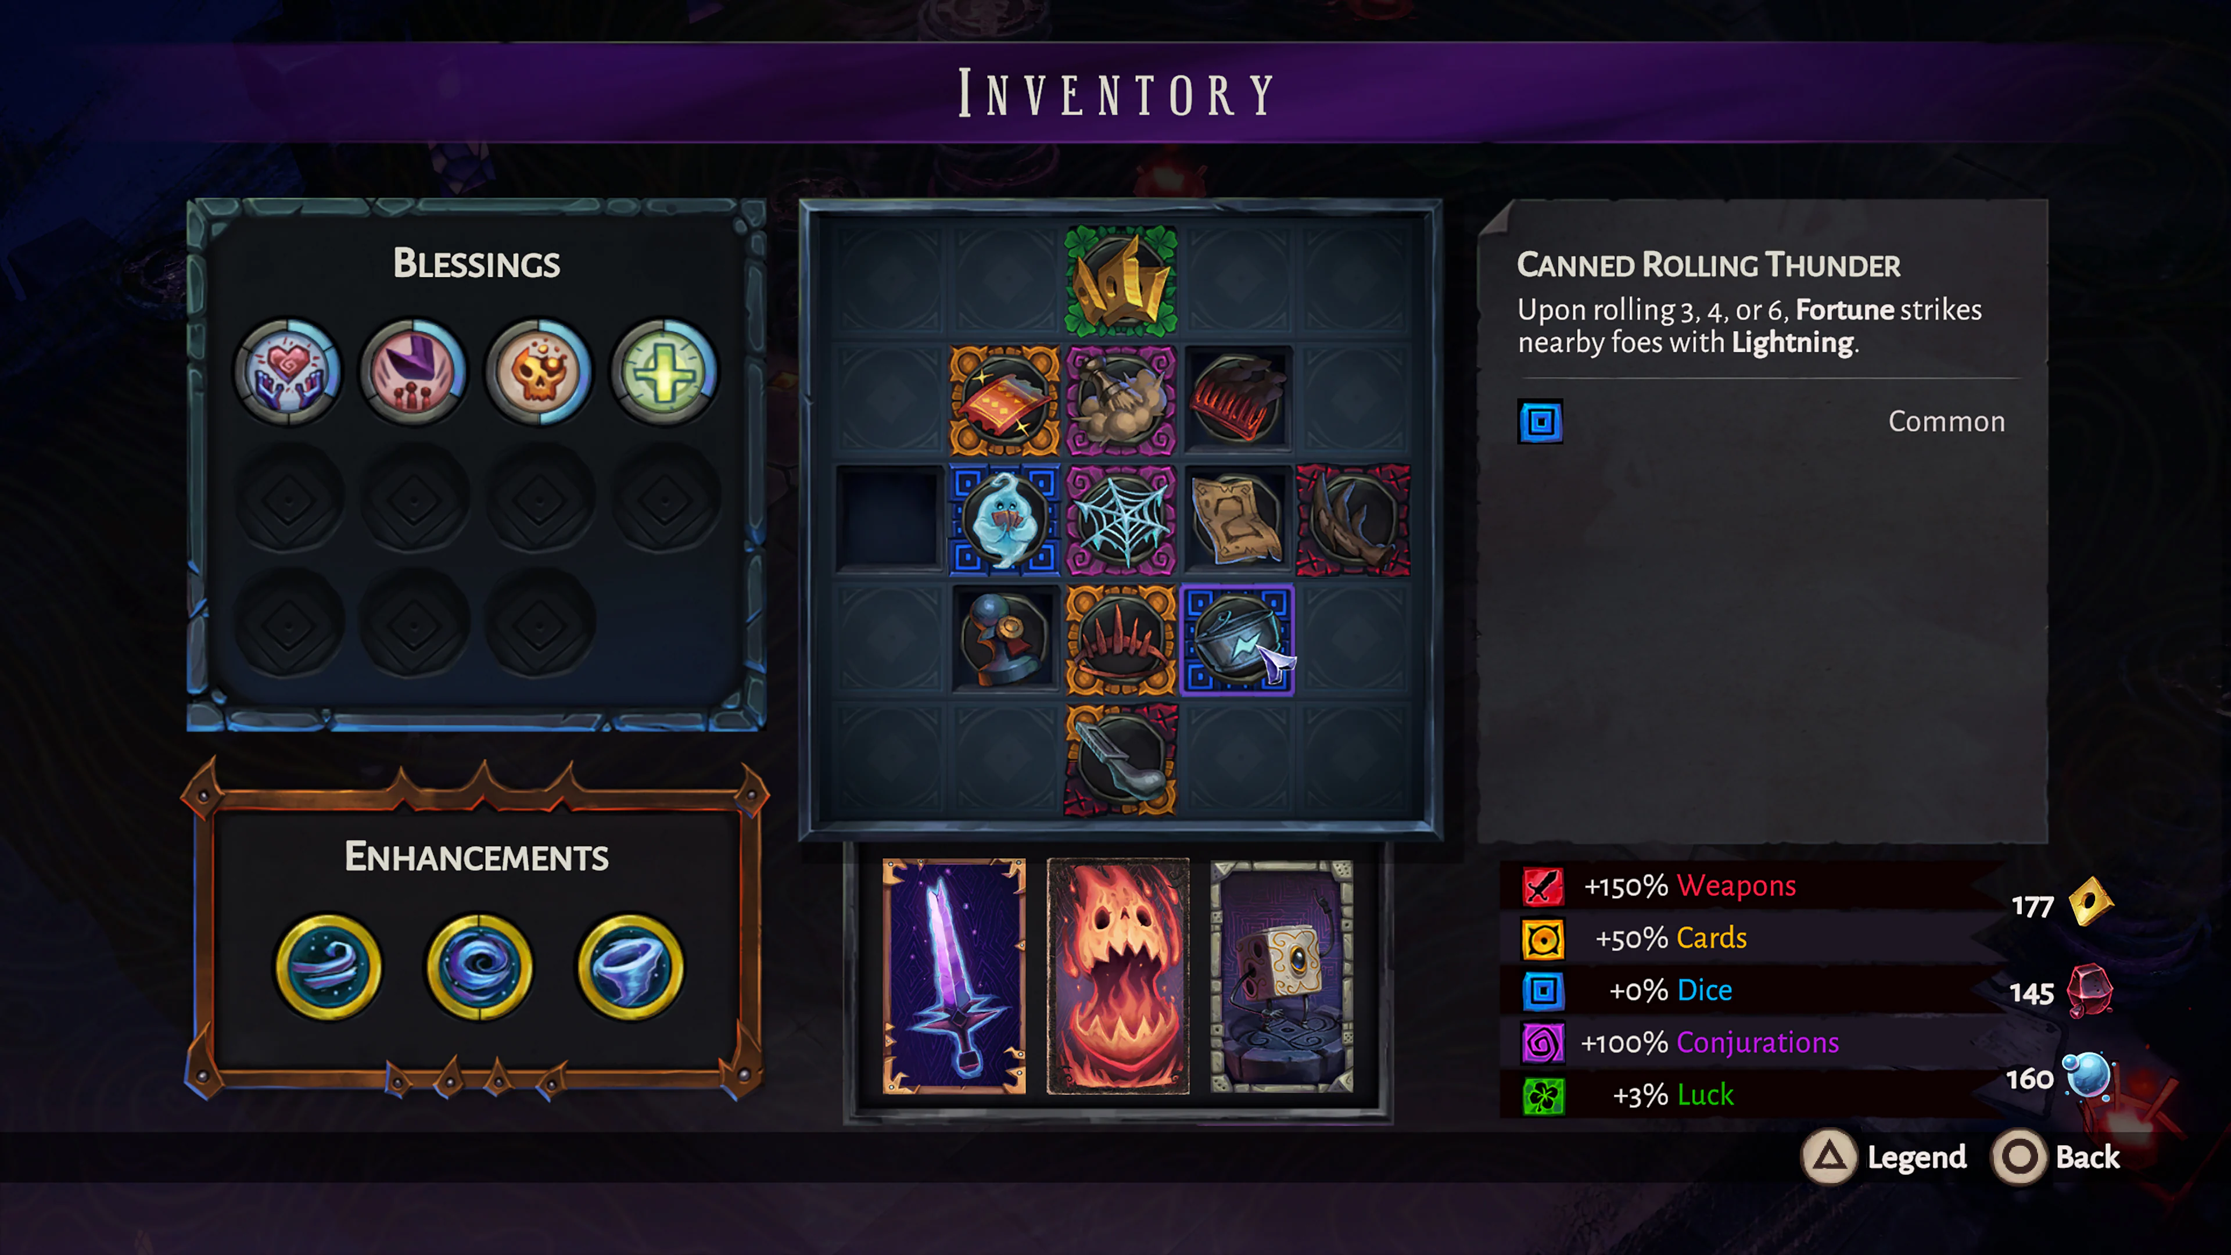Click the green cross blessing icon
This screenshot has width=2231, height=1255.
pos(664,372)
